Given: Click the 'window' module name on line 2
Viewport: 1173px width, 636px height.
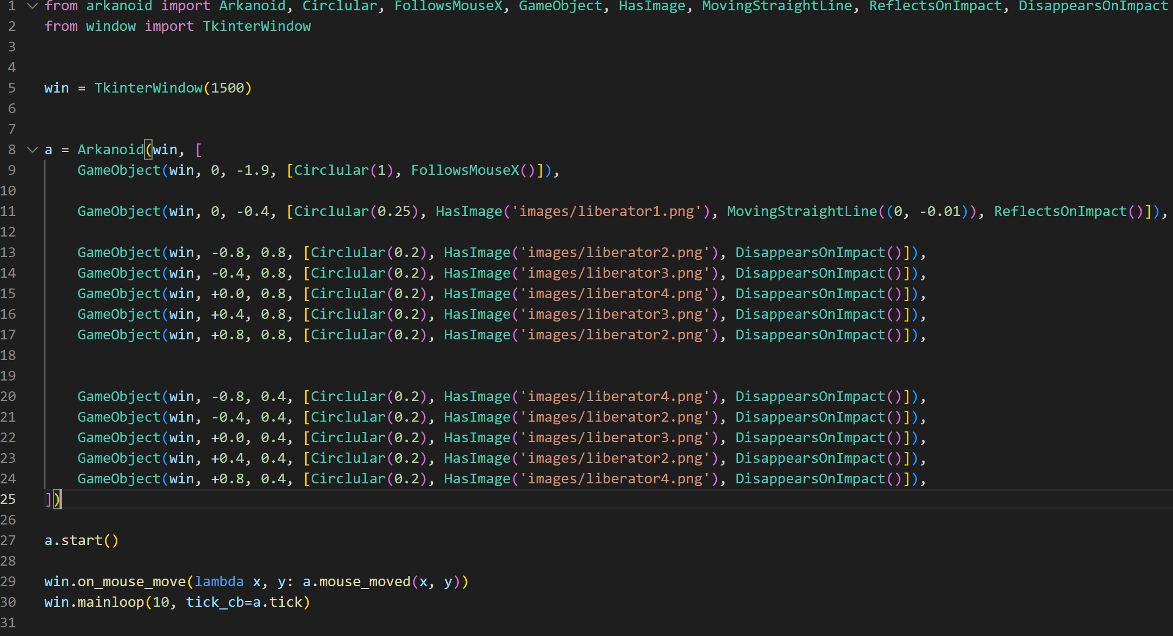Looking at the screenshot, I should click(x=111, y=27).
